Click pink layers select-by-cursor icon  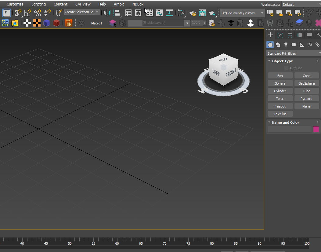pos(113,23)
